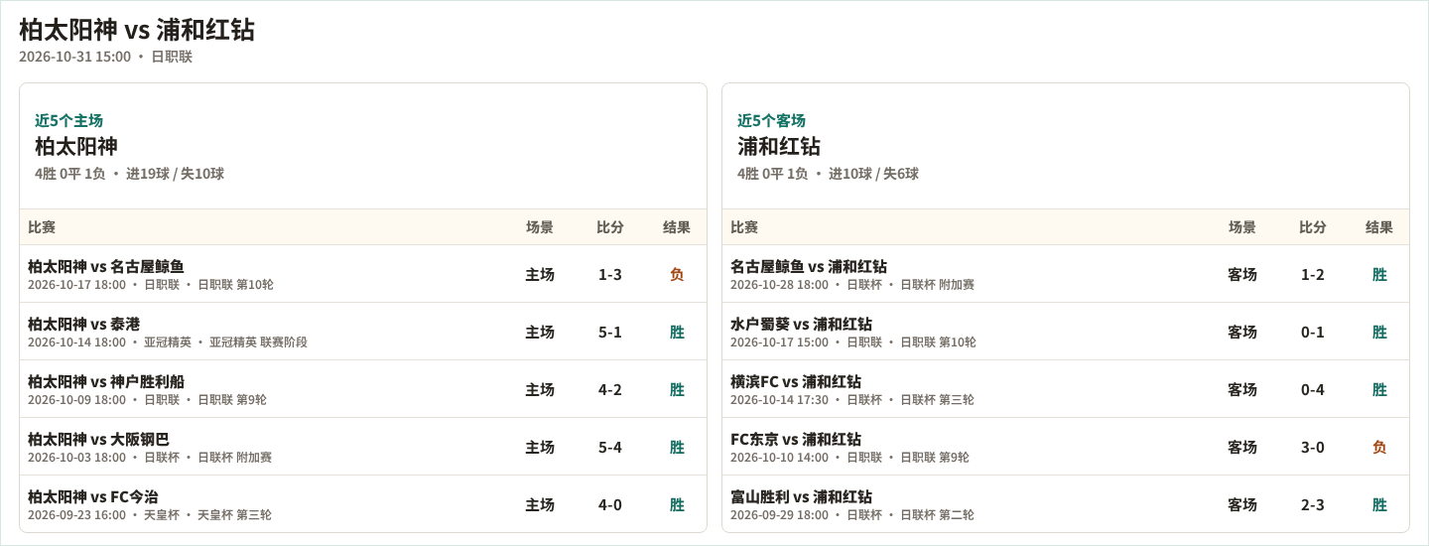Click 比赛 column header in 柏太阳神 table
Screen dimensions: 1429x546
42,227
